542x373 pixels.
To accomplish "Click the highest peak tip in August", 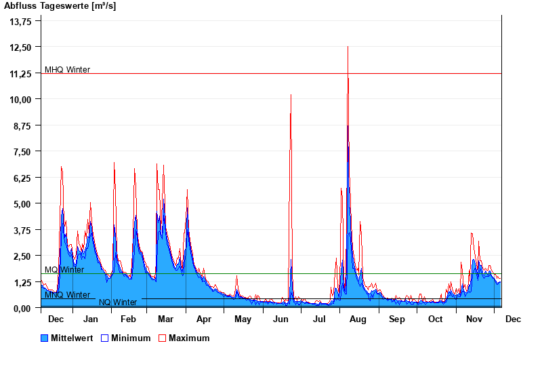I will [x=348, y=47].
